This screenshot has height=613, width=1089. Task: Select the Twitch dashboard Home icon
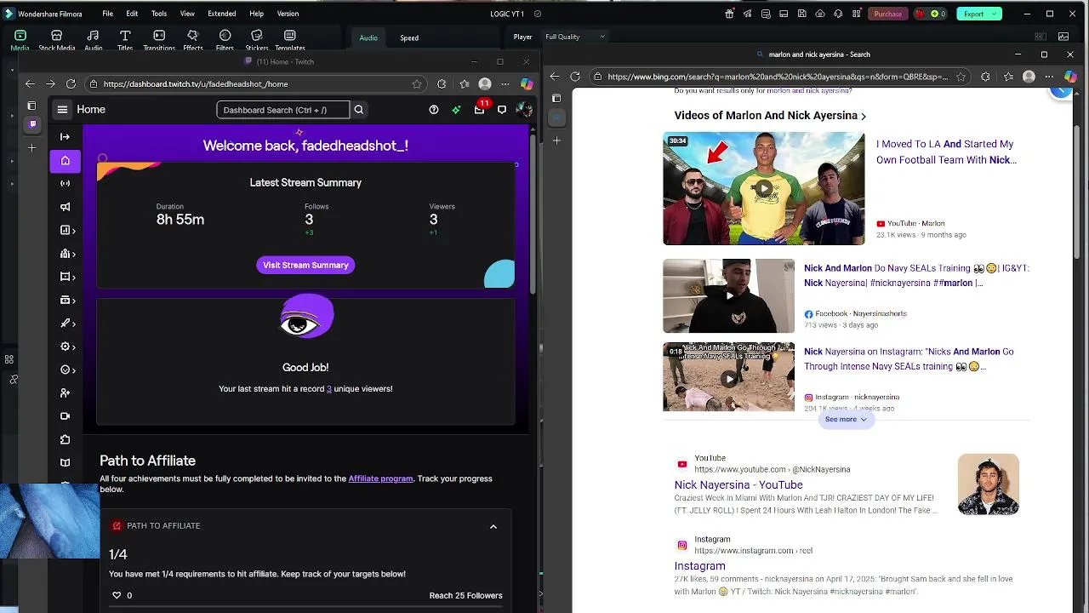[65, 160]
